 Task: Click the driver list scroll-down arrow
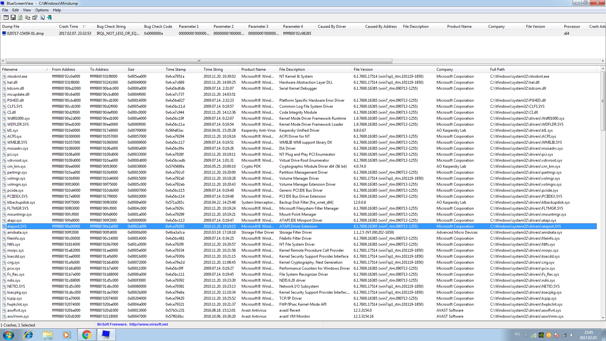coord(603,318)
